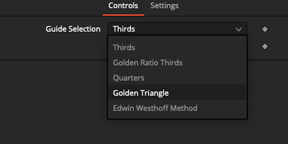
Task: Pick Quarters in the guide list
Action: [129, 78]
